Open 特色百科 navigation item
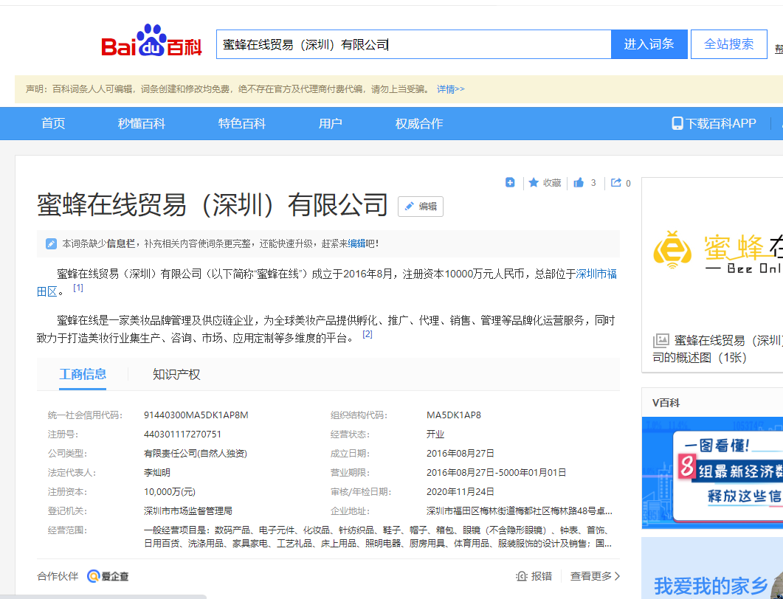 point(242,123)
